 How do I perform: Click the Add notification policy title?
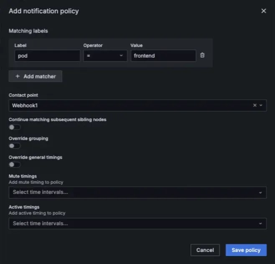tap(43, 11)
